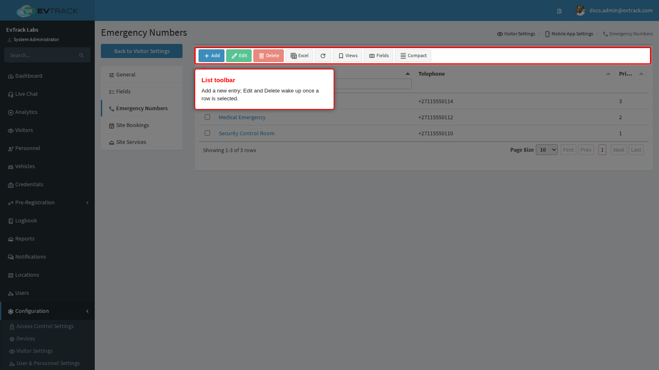Expand the Pre-Registration sidebar menu
Viewport: 659px width, 370px height.
(47, 203)
